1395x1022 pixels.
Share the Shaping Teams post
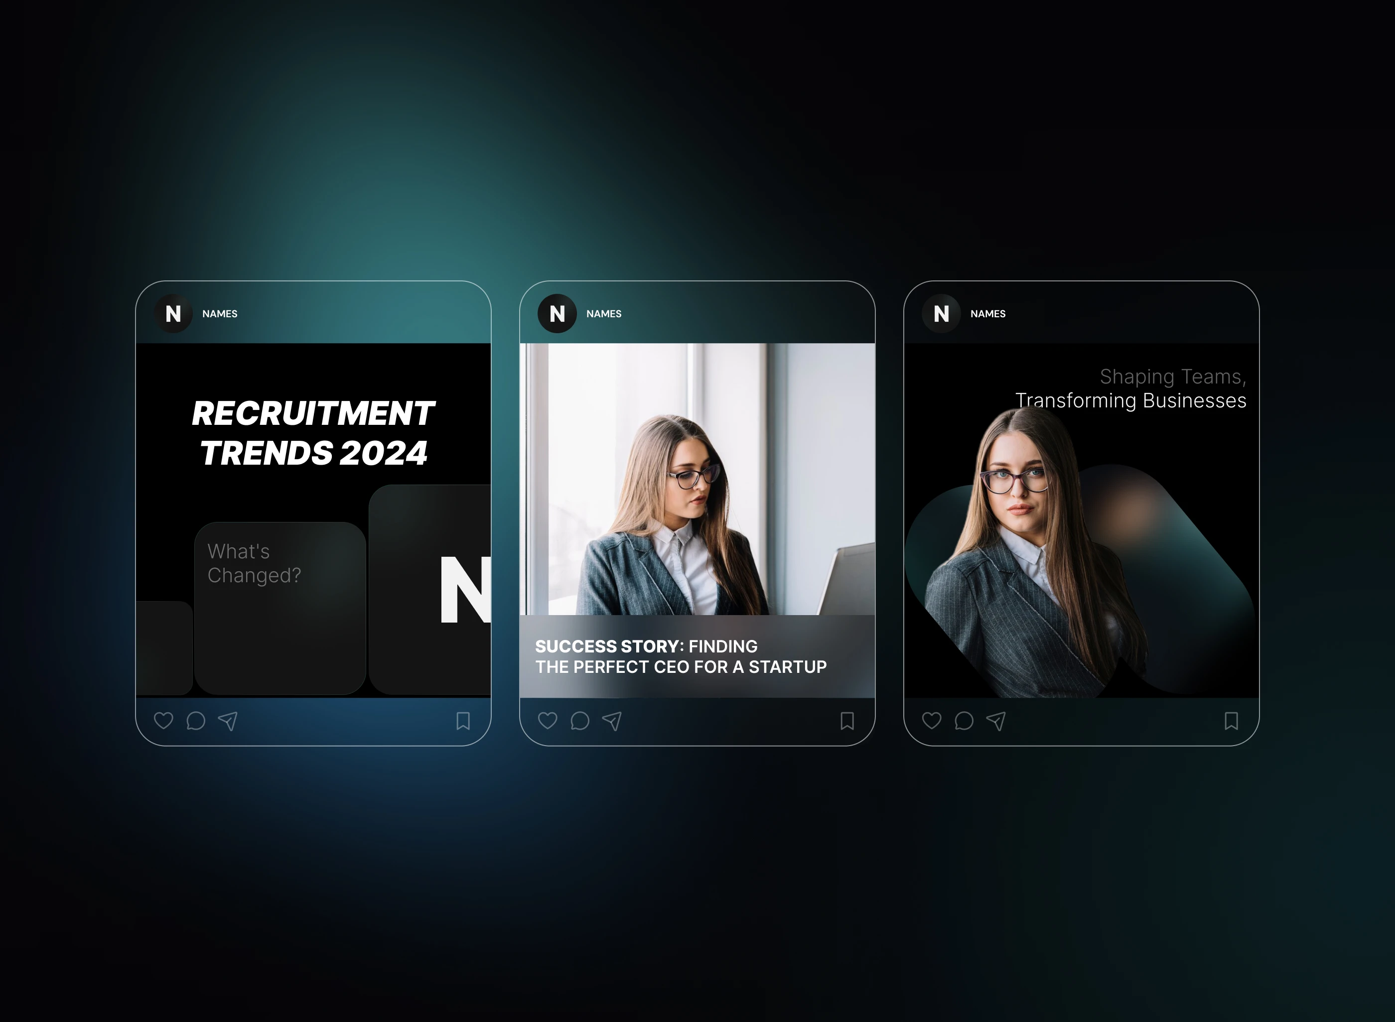coord(996,721)
